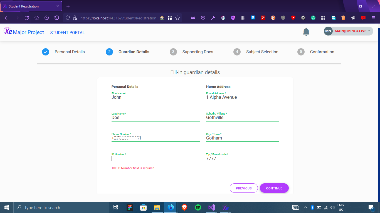Click the browser back arrow
The image size is (380, 213).
(x=7, y=18)
